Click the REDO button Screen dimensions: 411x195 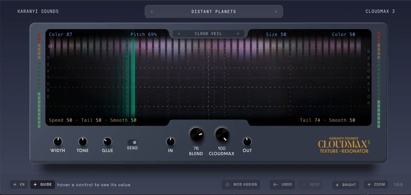[x=310, y=185]
